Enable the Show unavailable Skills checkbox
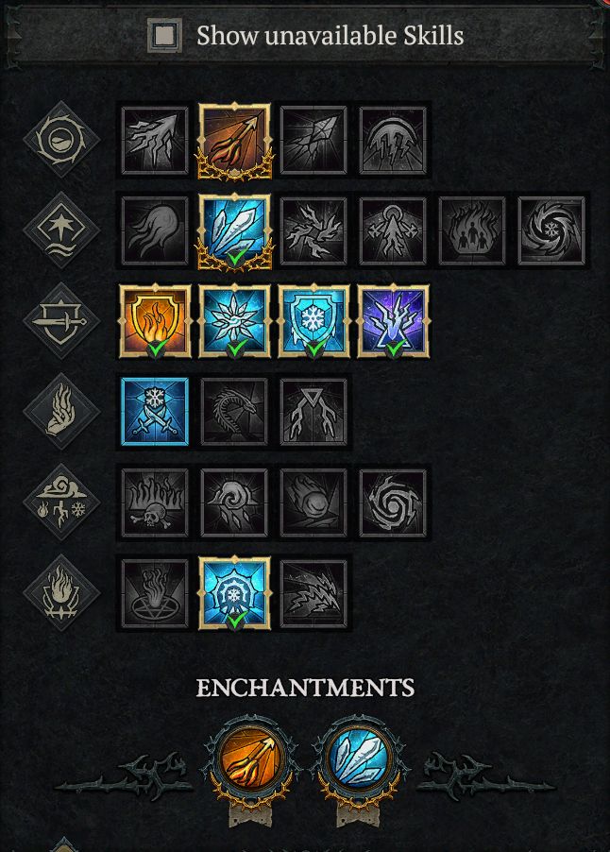The image size is (610, 852). [164, 35]
